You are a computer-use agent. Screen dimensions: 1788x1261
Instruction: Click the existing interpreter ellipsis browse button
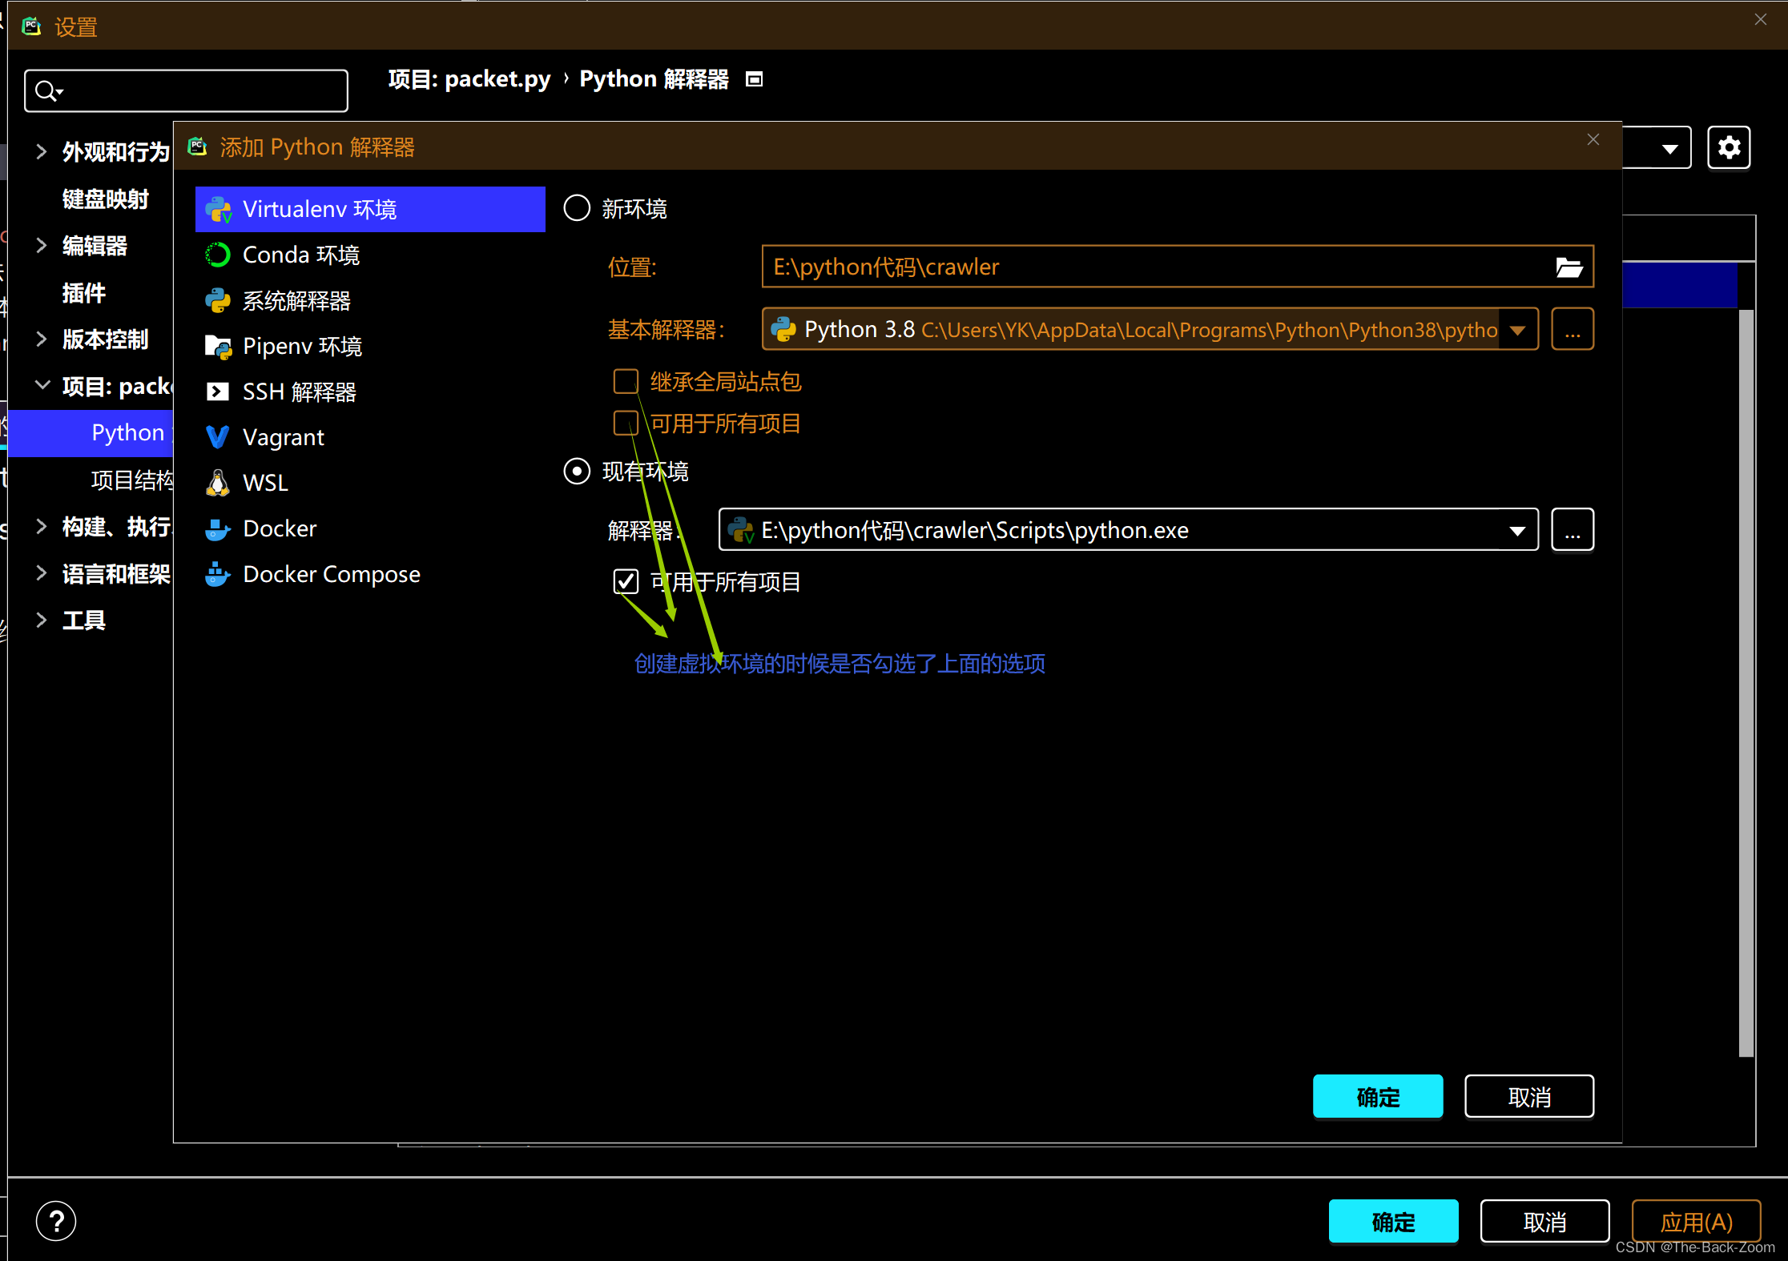pos(1573,529)
